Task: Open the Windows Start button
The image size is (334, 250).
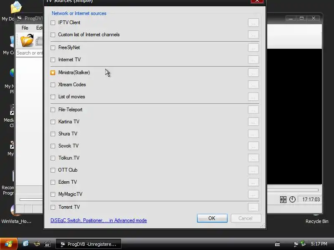Action: (8, 244)
